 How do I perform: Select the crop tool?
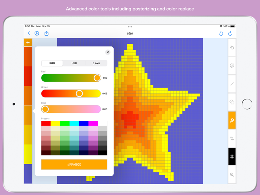(x=232, y=138)
